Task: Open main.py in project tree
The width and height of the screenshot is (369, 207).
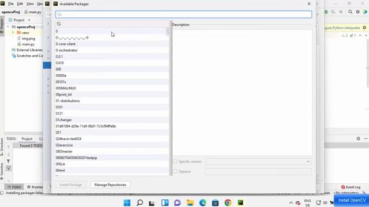Action: click(28, 44)
